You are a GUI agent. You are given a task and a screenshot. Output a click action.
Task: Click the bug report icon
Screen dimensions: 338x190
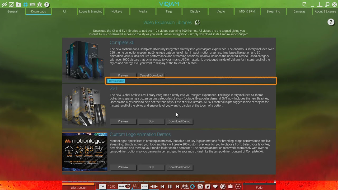(x=40, y=4)
